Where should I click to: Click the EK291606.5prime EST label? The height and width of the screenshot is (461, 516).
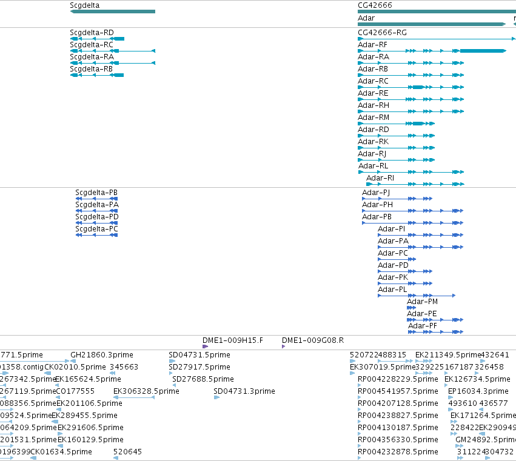(x=90, y=428)
